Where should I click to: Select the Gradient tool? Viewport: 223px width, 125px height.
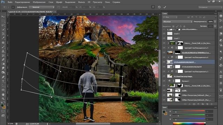(3, 64)
